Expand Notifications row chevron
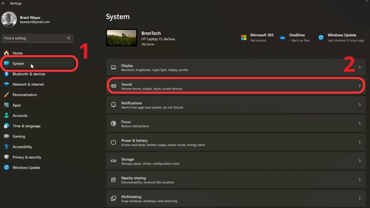This screenshot has height=208, width=370. (x=360, y=105)
